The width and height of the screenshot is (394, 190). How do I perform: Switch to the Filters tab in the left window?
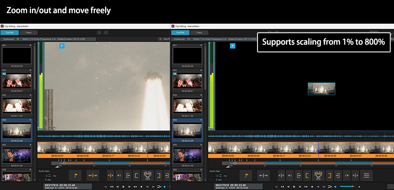(x=28, y=33)
